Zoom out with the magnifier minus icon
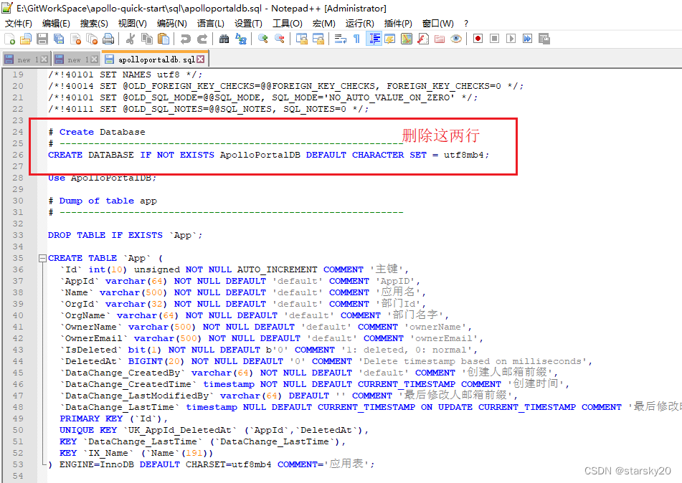Image resolution: width=682 pixels, height=483 pixels. click(x=279, y=39)
